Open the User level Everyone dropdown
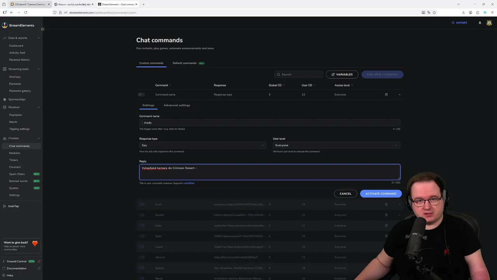Screen dimensions: 497x280 point(336,145)
